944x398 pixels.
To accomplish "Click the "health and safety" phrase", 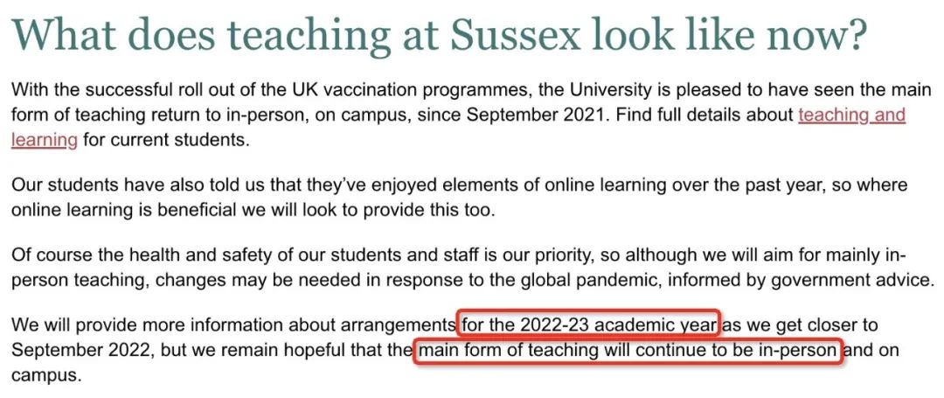I will point(182,256).
